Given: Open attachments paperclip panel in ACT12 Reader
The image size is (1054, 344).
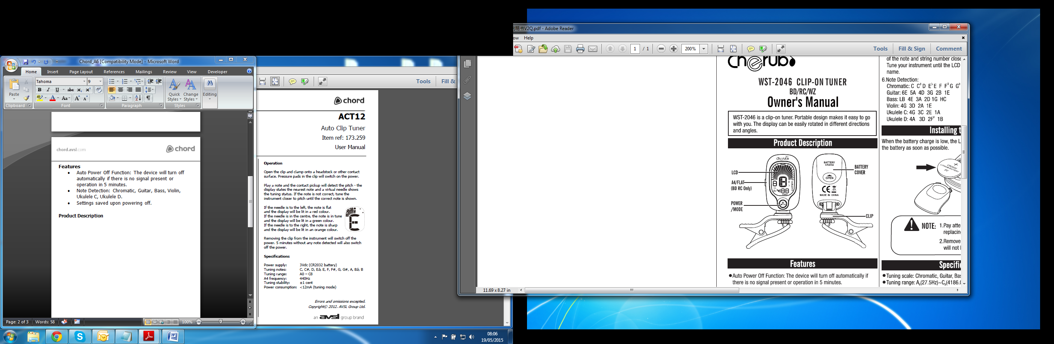Looking at the screenshot, I should pos(467,80).
